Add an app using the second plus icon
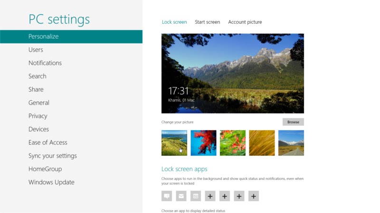The image size is (380, 213). point(225,196)
